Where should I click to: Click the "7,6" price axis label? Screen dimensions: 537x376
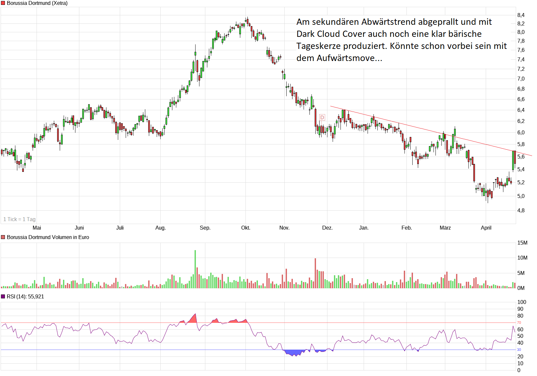521,50
